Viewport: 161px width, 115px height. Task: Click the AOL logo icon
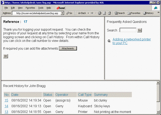point(156,8)
